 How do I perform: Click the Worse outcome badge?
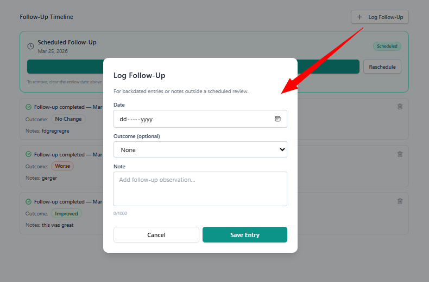click(62, 166)
